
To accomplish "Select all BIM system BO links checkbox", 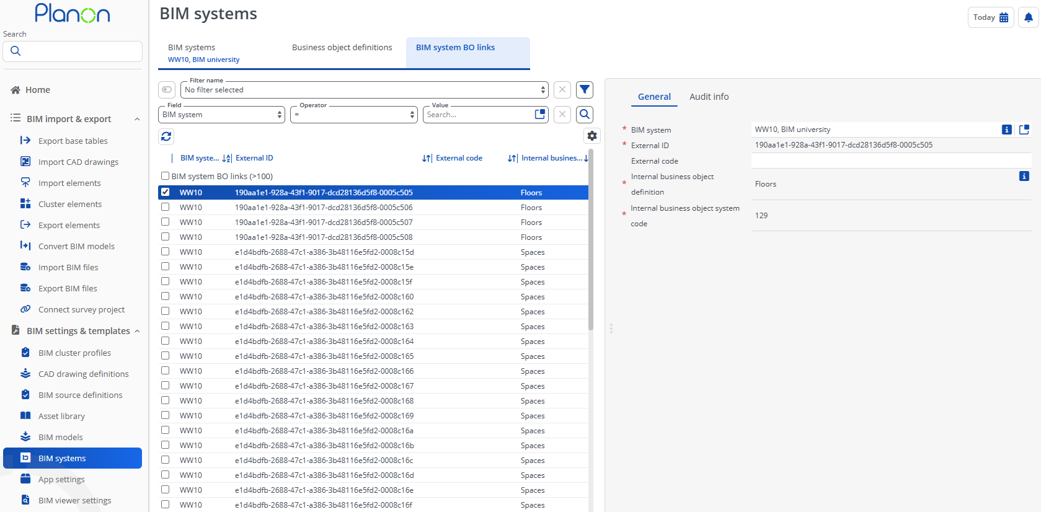I will click(165, 176).
